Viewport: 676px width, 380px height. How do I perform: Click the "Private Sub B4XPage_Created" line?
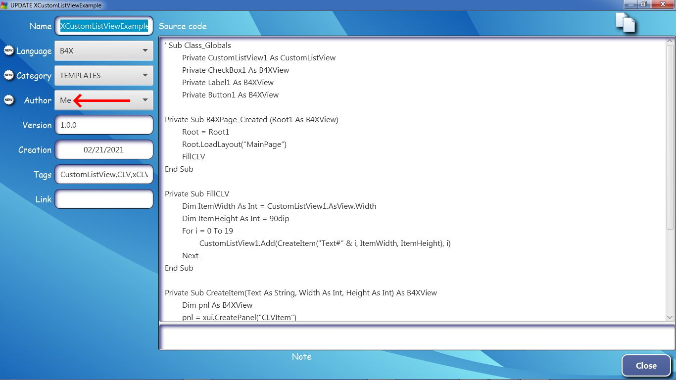251,120
